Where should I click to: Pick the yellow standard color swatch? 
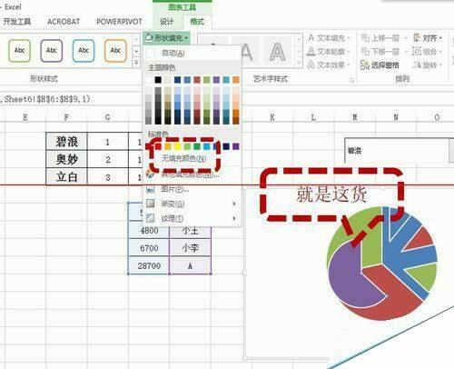pyautogui.click(x=177, y=146)
